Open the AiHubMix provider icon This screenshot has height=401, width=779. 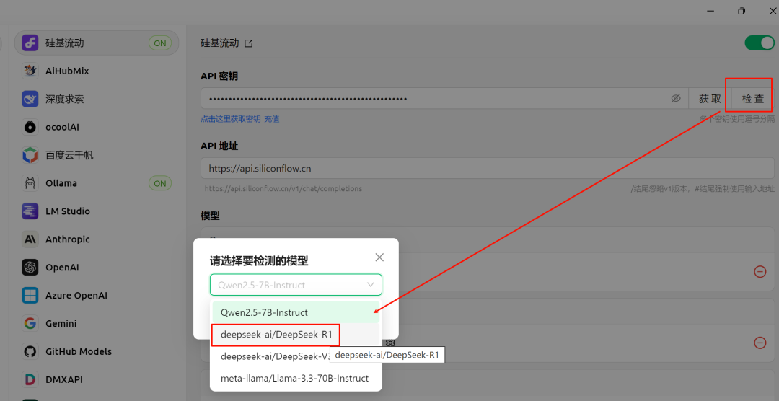[30, 71]
